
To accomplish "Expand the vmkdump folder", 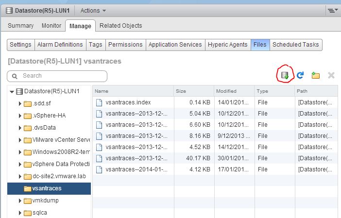I will pos(20,201).
